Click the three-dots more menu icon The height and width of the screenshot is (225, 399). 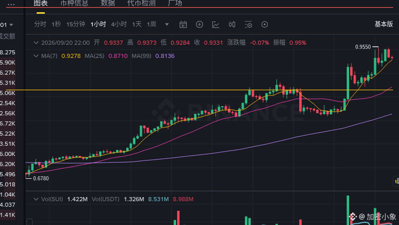[11, 4]
